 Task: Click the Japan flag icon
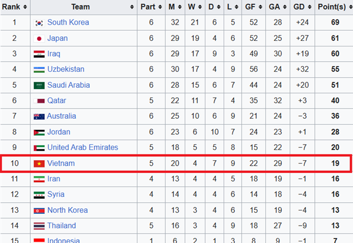click(x=39, y=39)
